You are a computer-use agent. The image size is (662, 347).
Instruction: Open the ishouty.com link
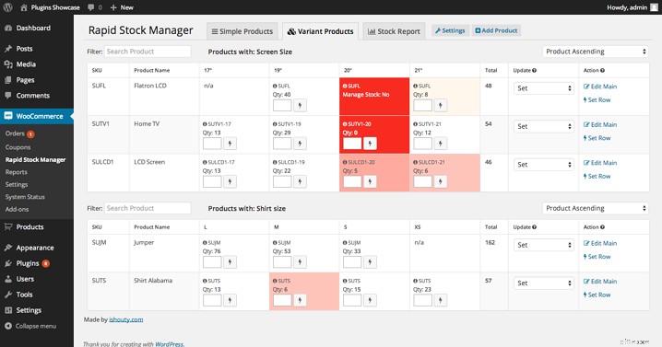click(125, 319)
